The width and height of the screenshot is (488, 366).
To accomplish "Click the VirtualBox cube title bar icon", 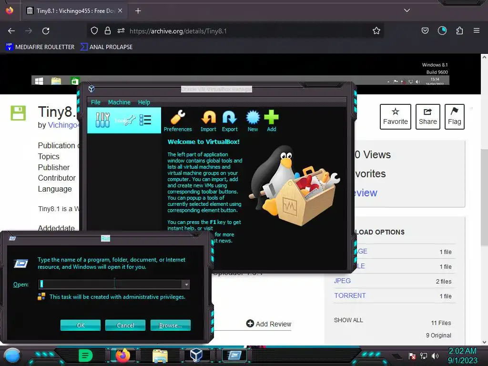I will pos(91,89).
